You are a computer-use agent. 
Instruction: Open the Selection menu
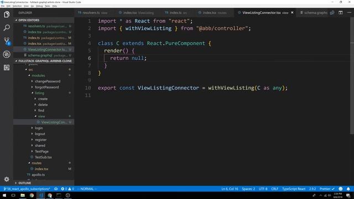(17, 6)
